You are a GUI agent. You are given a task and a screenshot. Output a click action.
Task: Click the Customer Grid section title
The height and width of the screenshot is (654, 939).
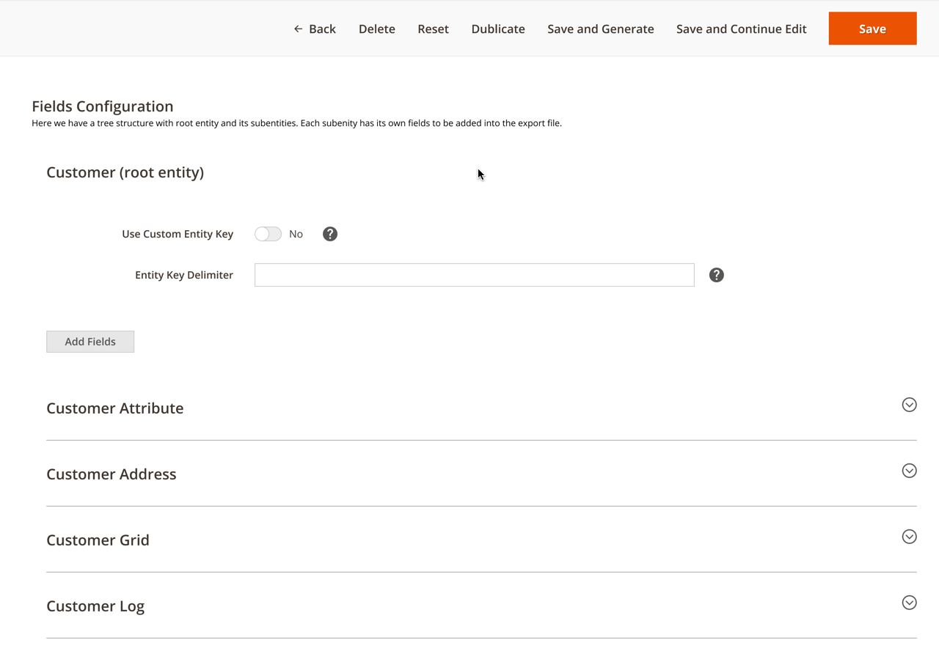pyautogui.click(x=98, y=540)
